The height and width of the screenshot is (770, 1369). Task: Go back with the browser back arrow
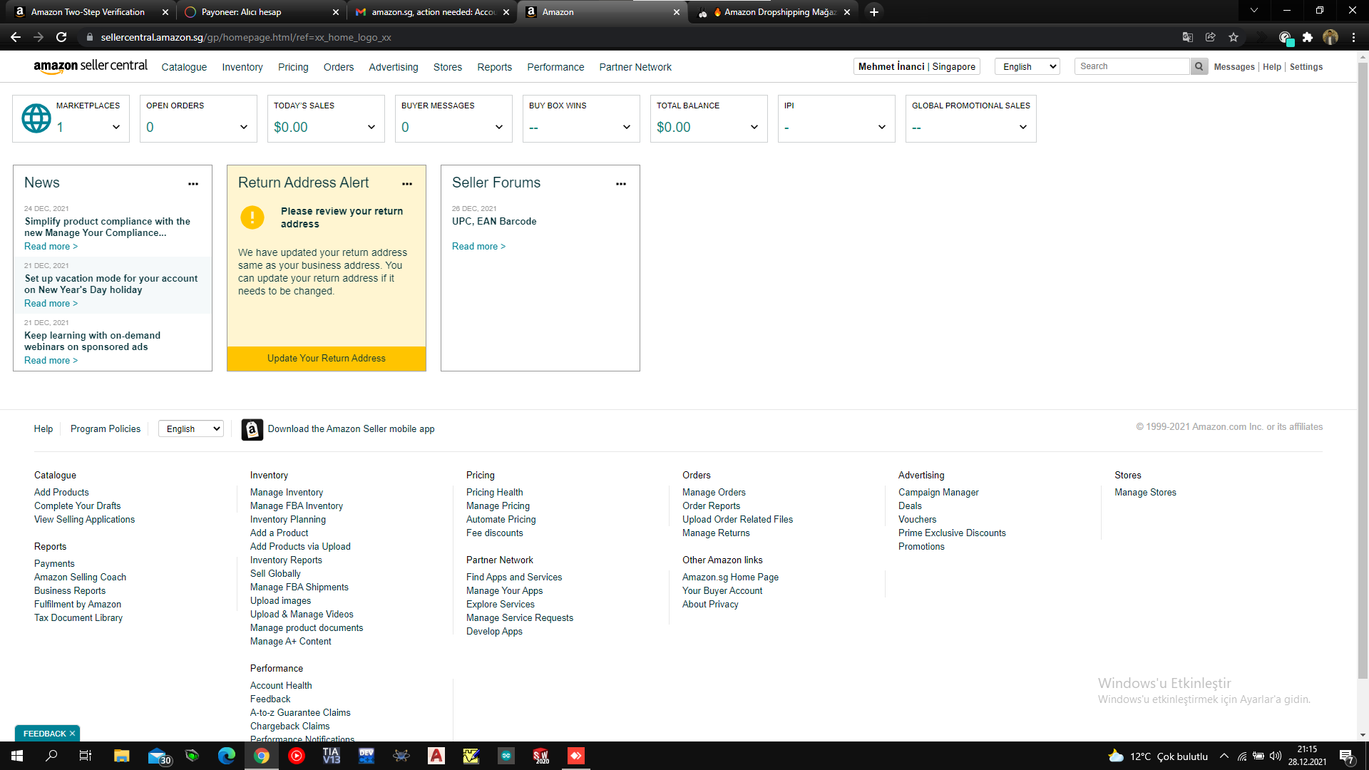click(16, 37)
